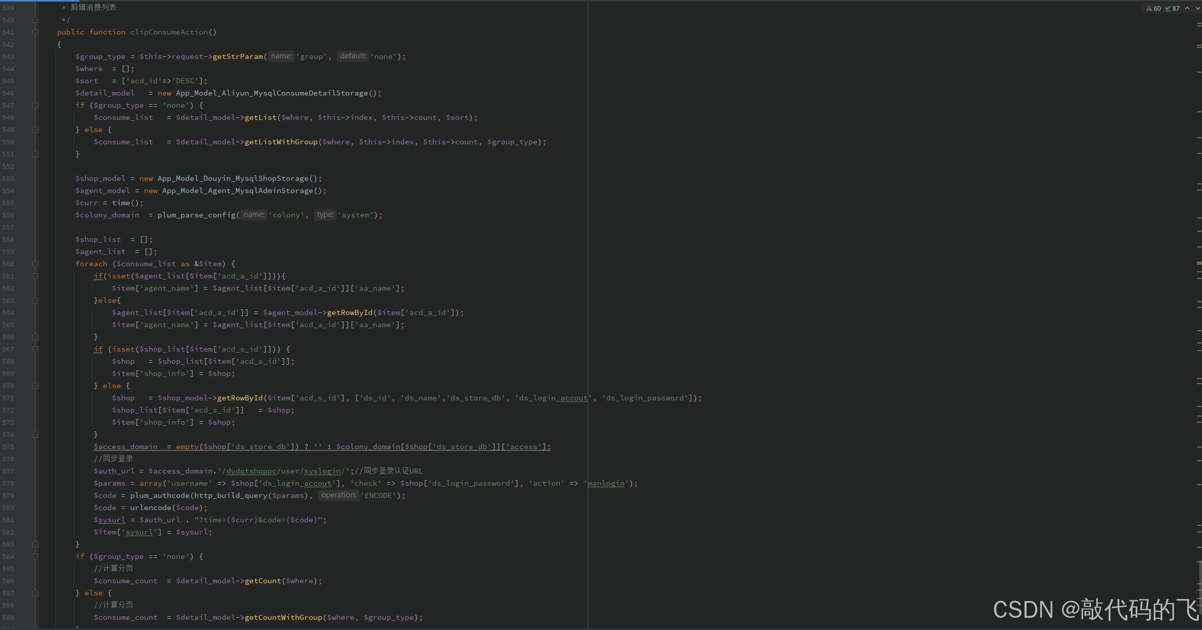Viewport: 1202px width, 630px height.
Task: Click the App_Model_Douyin_MysqlShopStorage class name
Action: [233, 178]
